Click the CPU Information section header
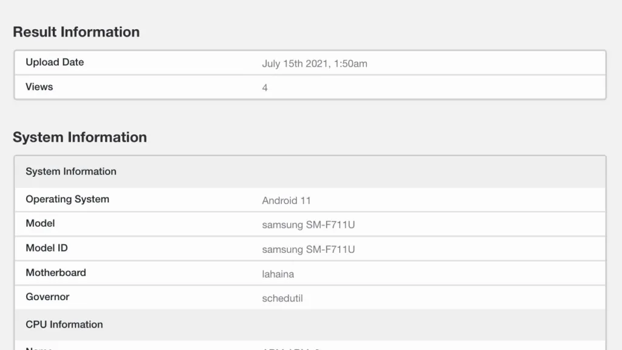622x350 pixels. coord(310,324)
